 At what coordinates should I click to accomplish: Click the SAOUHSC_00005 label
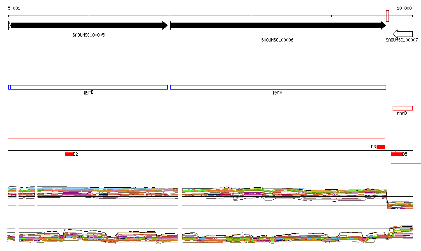coord(89,35)
